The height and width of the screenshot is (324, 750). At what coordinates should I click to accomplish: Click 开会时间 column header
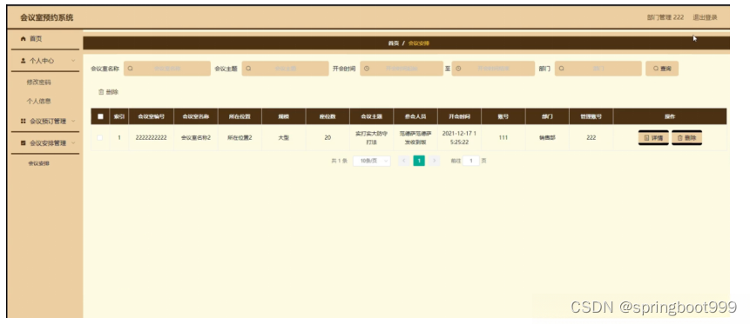pyautogui.click(x=459, y=116)
